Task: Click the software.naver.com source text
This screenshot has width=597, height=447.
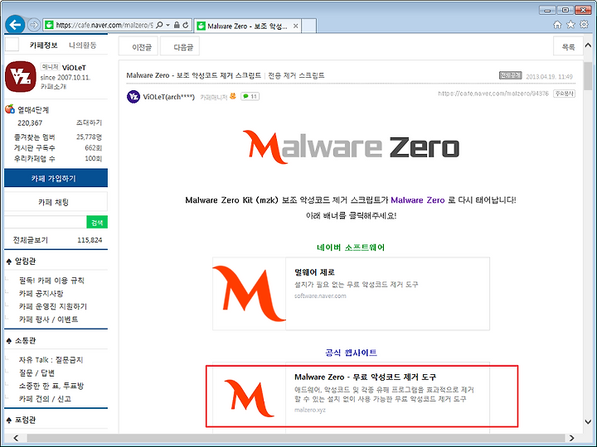Action: click(x=320, y=296)
